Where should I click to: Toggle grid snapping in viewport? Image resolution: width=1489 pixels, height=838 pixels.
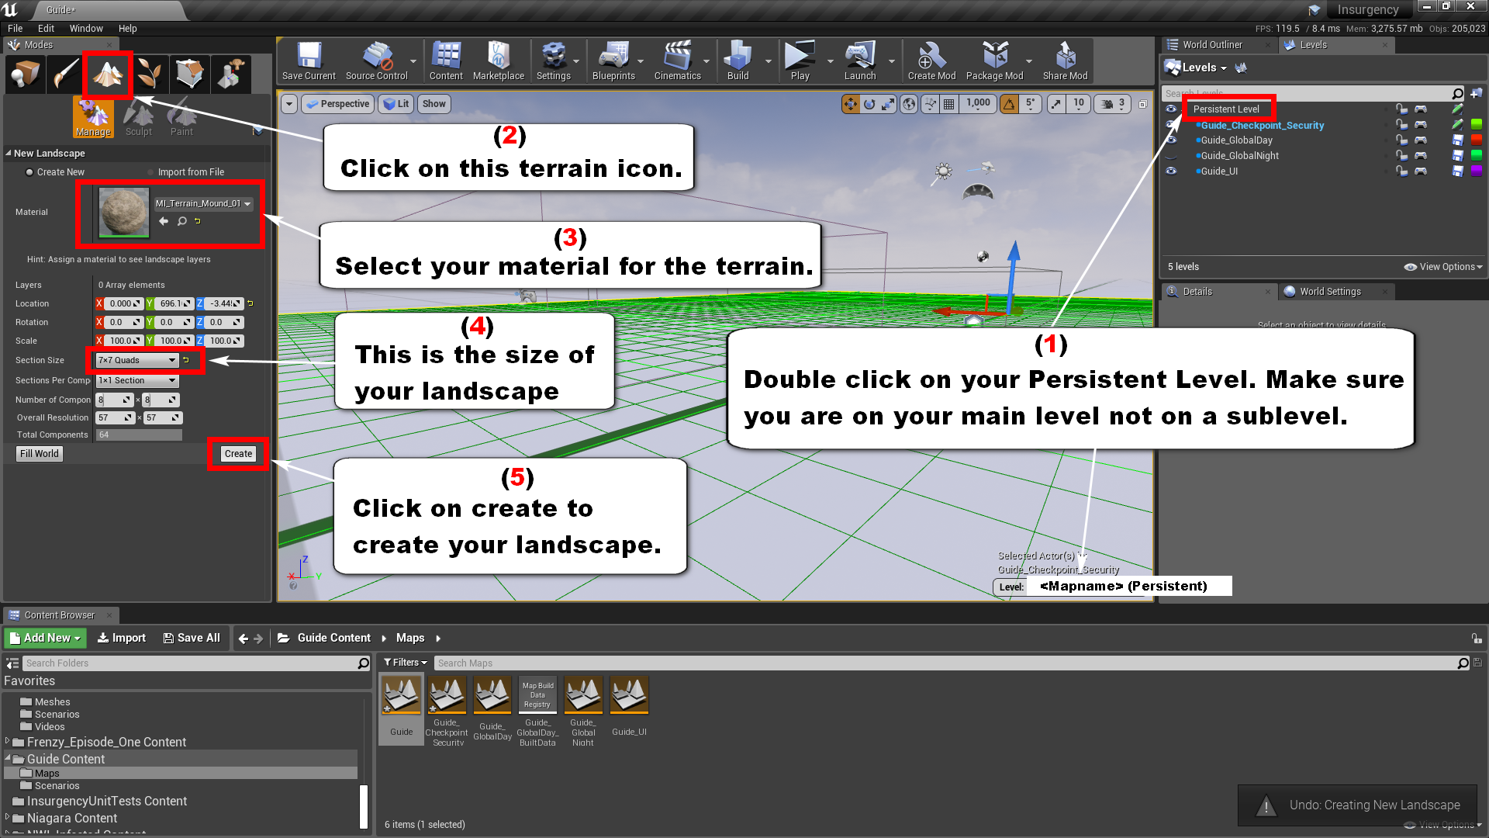tap(948, 104)
